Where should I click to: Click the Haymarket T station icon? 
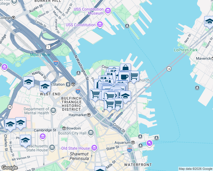[x=89, y=115]
